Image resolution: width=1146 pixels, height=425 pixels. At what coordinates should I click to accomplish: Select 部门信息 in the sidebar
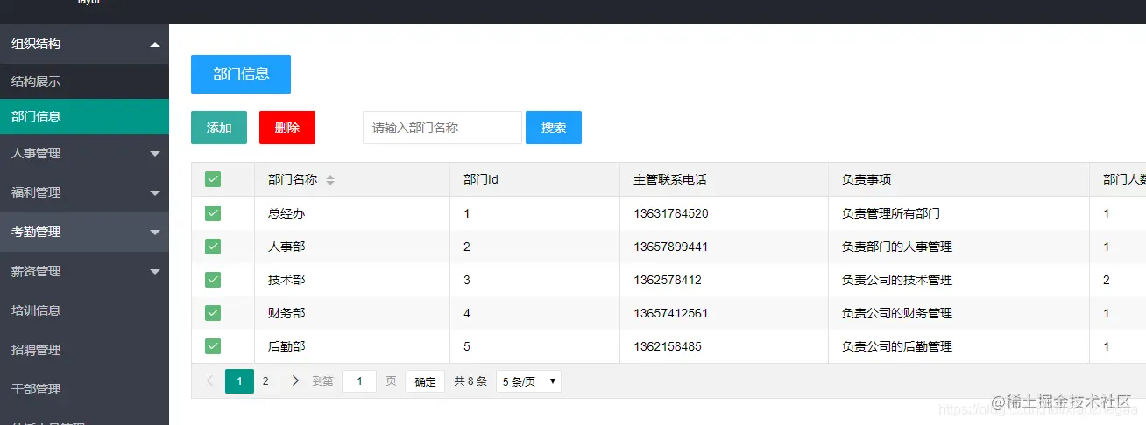coord(84,116)
